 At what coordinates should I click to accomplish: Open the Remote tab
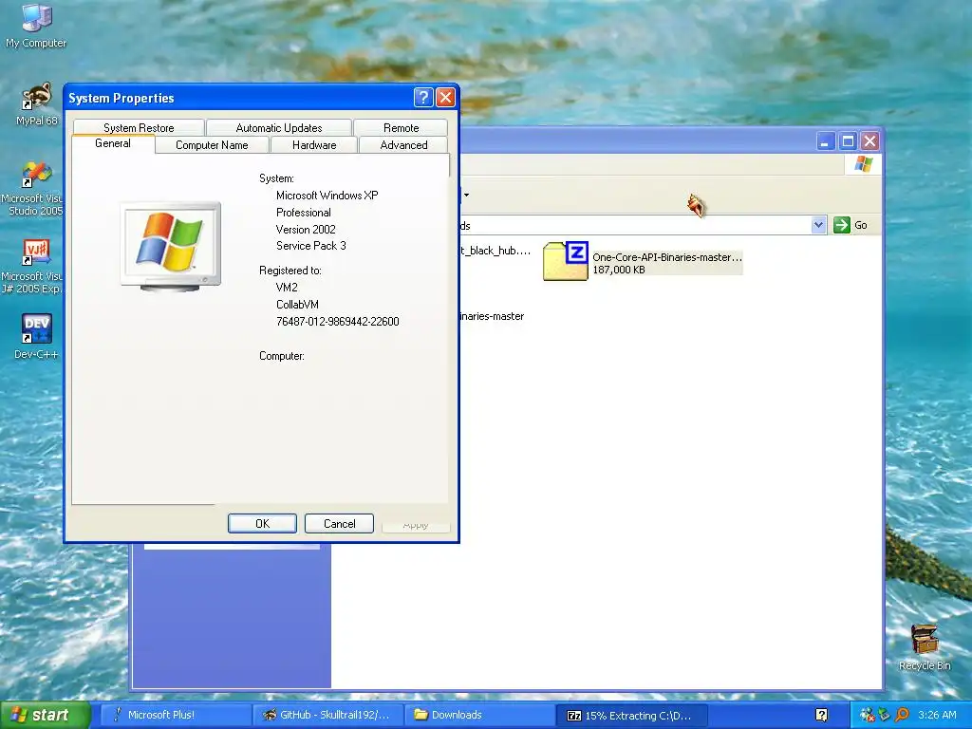point(402,128)
